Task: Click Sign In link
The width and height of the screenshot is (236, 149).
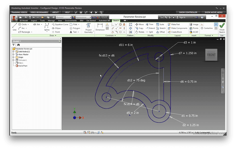Action: pos(181,17)
